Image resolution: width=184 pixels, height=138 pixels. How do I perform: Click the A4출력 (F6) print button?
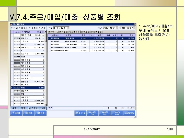105,113
